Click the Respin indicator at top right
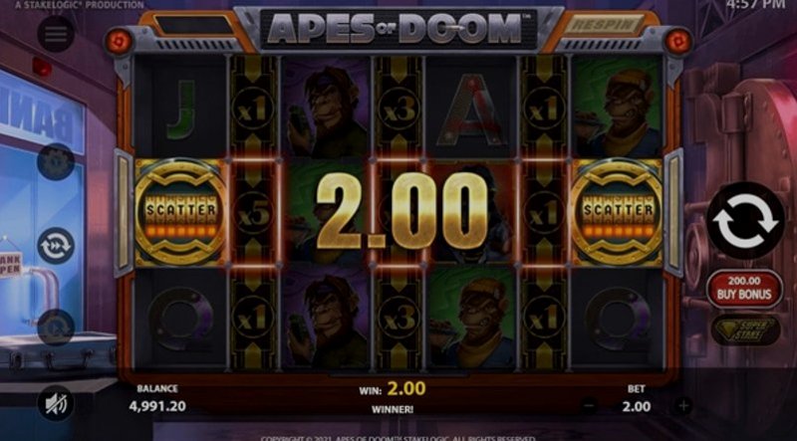This screenshot has width=797, height=441. tap(604, 24)
